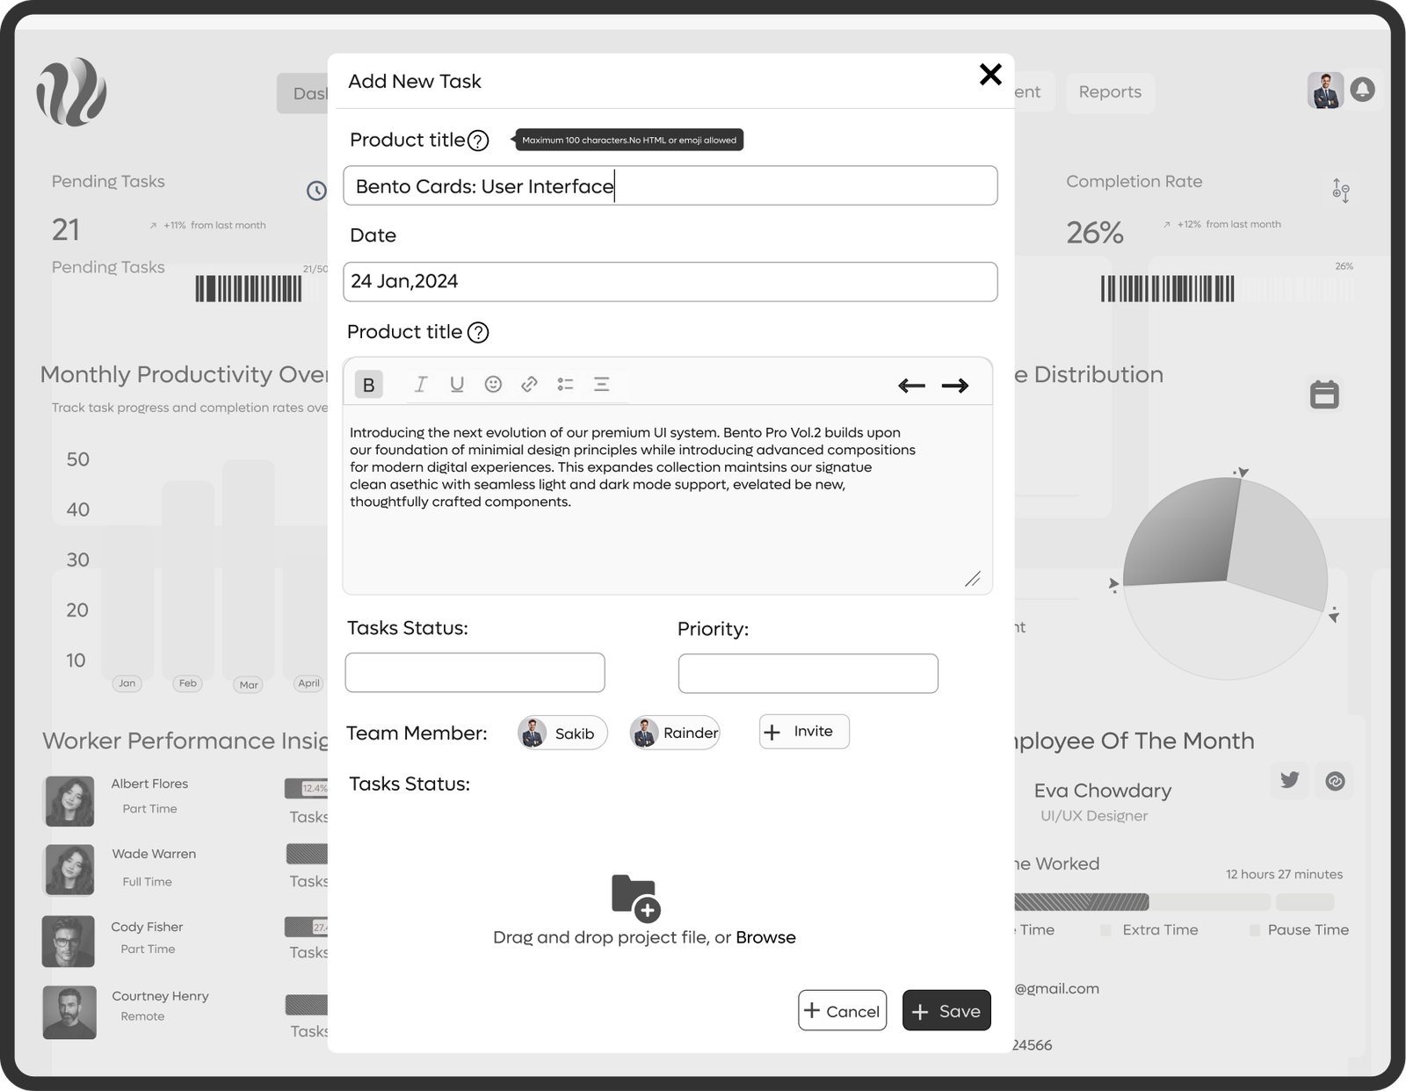Click the Invite button
This screenshot has height=1091, width=1406.
pyautogui.click(x=804, y=732)
